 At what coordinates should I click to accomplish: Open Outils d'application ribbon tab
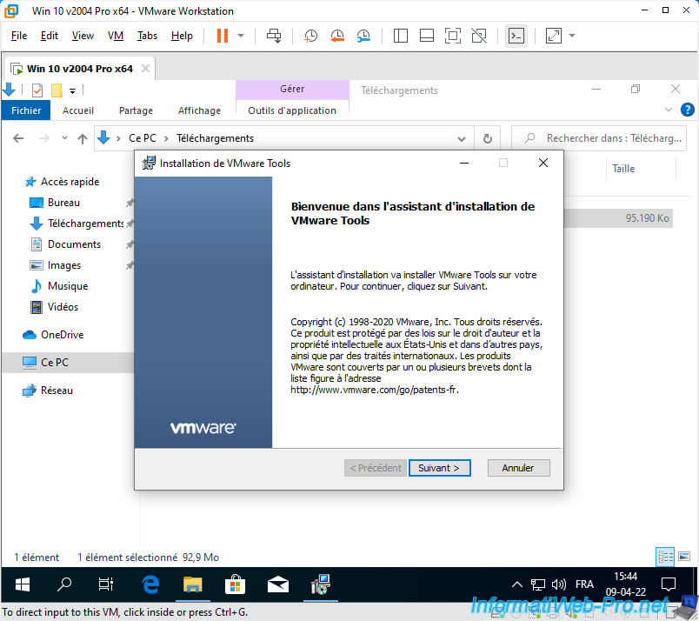(x=292, y=110)
